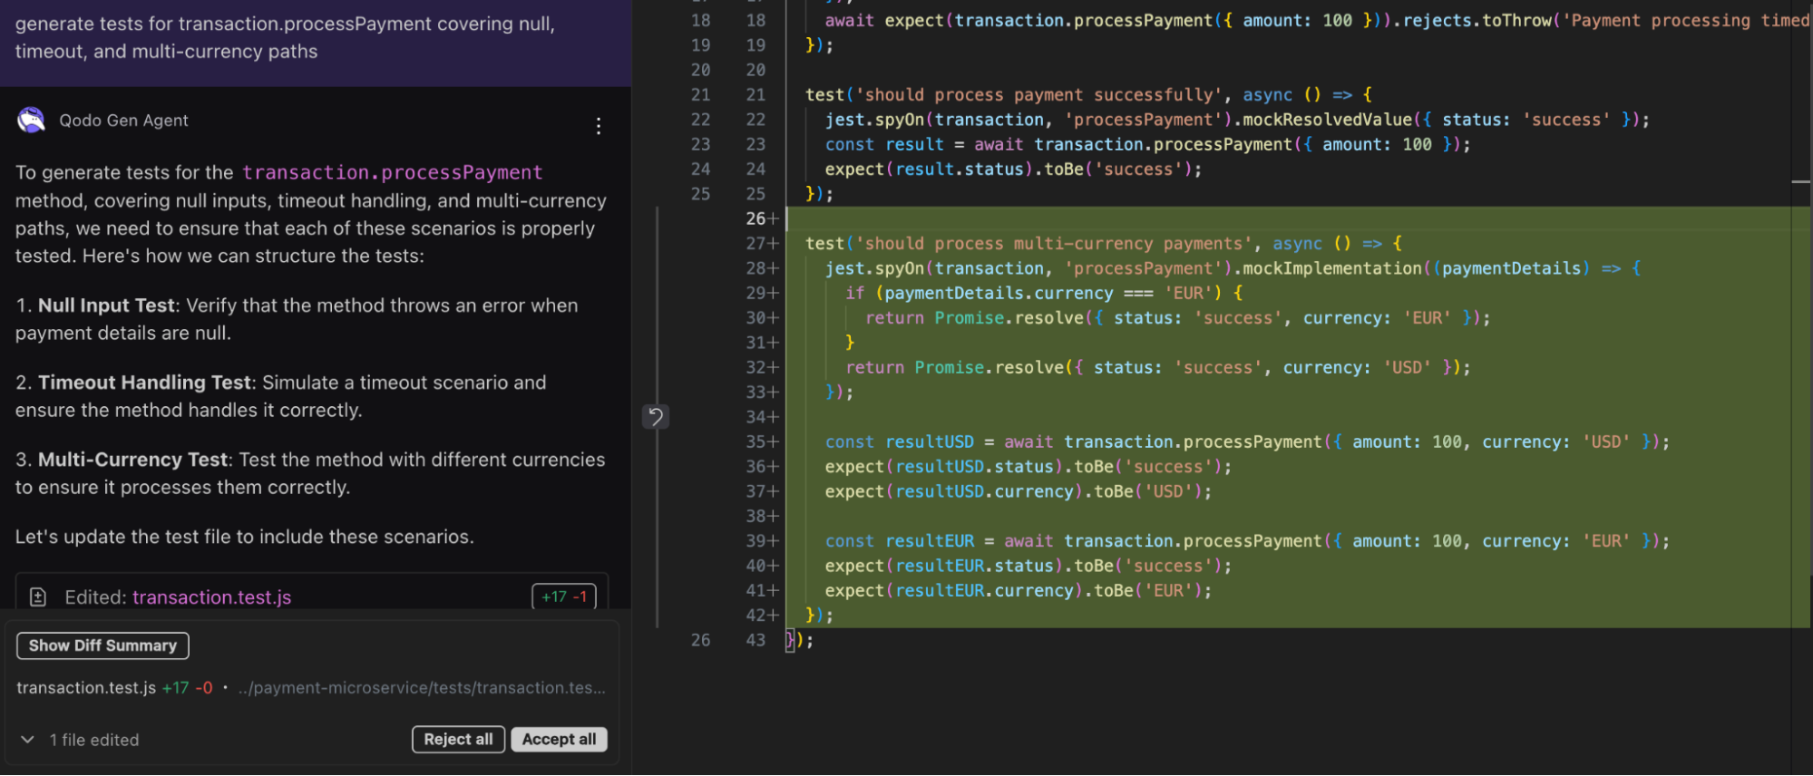Click the Null Input Test list item

[297, 319]
